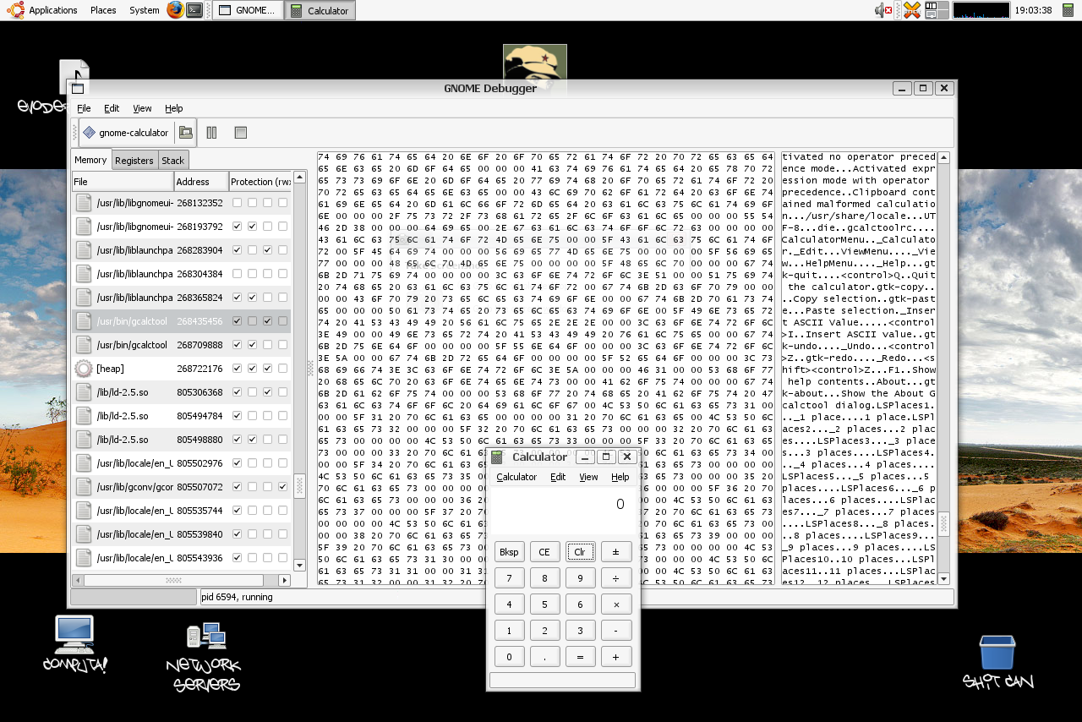The height and width of the screenshot is (722, 1082).
Task: Stop the process using the square toolbar icon
Action: (241, 133)
